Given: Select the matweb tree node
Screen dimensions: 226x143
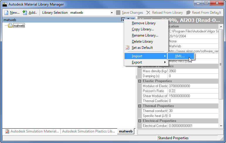Looking at the screenshot, I should point(19,26).
